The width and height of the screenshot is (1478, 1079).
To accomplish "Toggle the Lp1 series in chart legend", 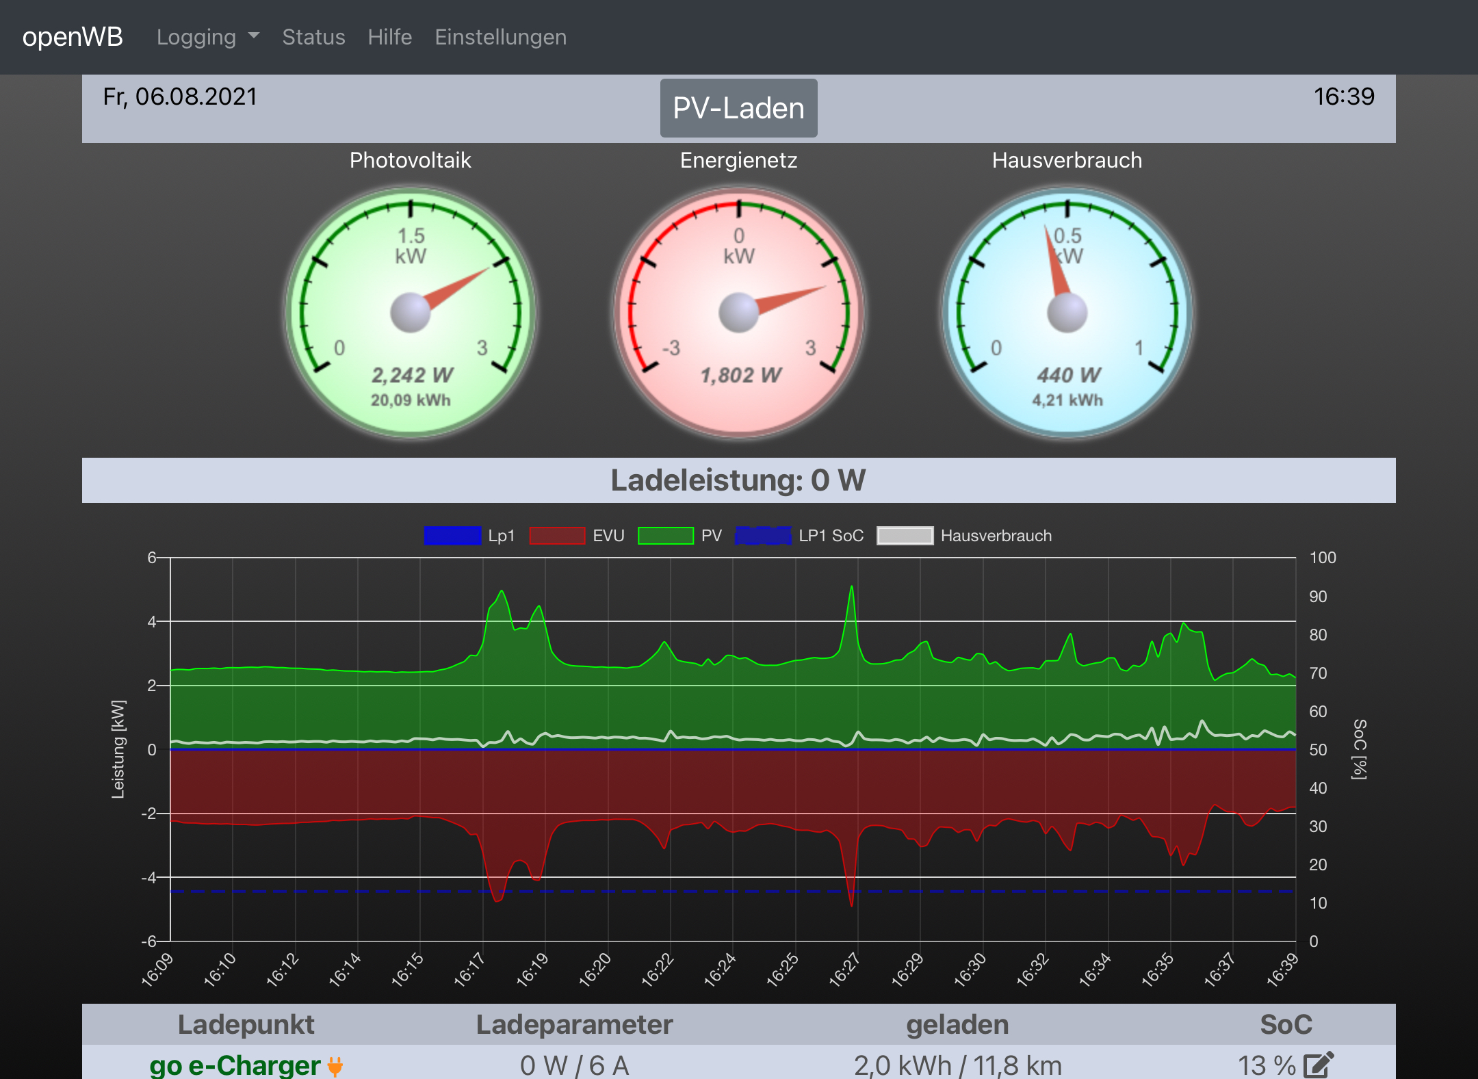I will tap(452, 536).
